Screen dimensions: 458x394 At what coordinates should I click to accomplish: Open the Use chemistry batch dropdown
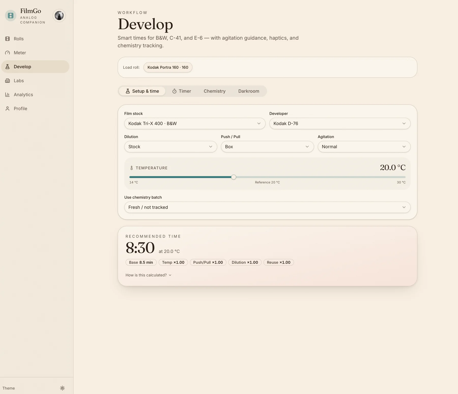coord(267,207)
